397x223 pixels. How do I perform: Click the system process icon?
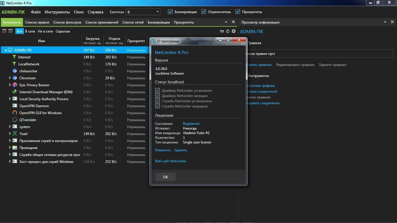point(15,127)
